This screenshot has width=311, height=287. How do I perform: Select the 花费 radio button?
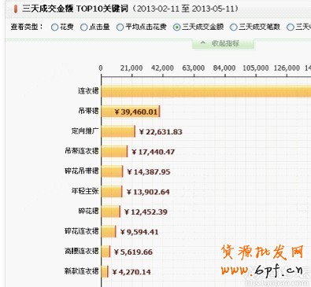tap(54, 27)
